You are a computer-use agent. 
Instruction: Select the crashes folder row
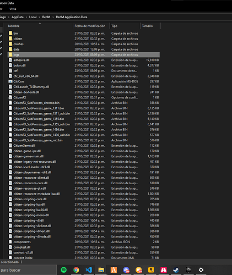[x=84, y=44]
